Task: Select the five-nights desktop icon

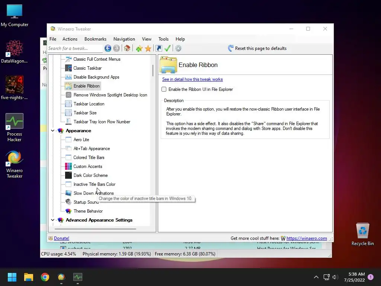Action: tap(15, 88)
